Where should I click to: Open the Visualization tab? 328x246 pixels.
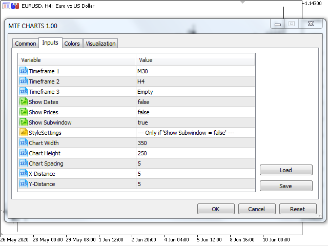coord(100,44)
